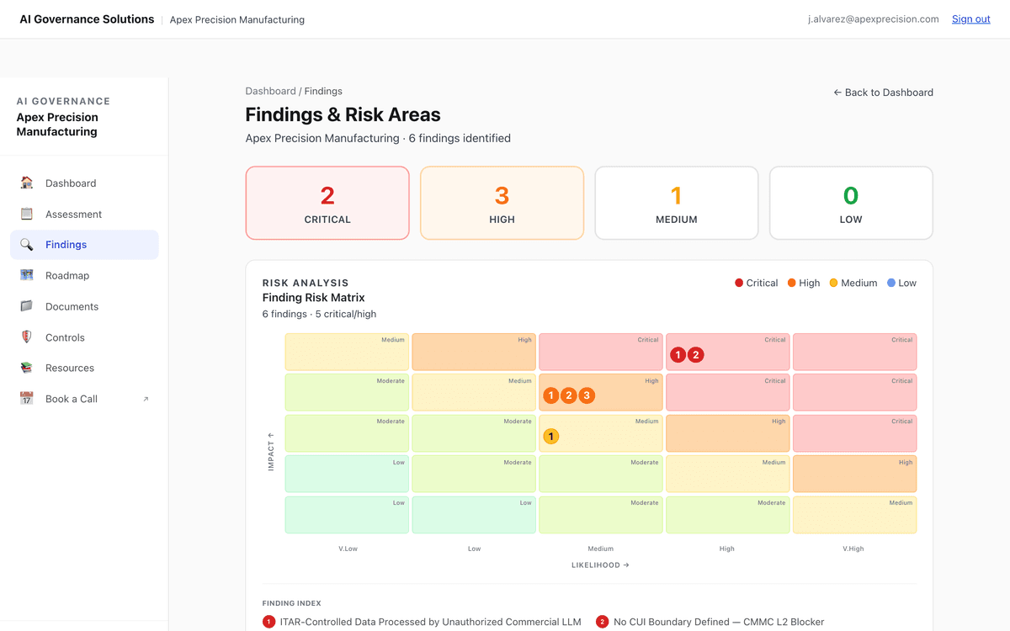Click Back to Dashboard link
The width and height of the screenshot is (1010, 631).
(x=883, y=93)
